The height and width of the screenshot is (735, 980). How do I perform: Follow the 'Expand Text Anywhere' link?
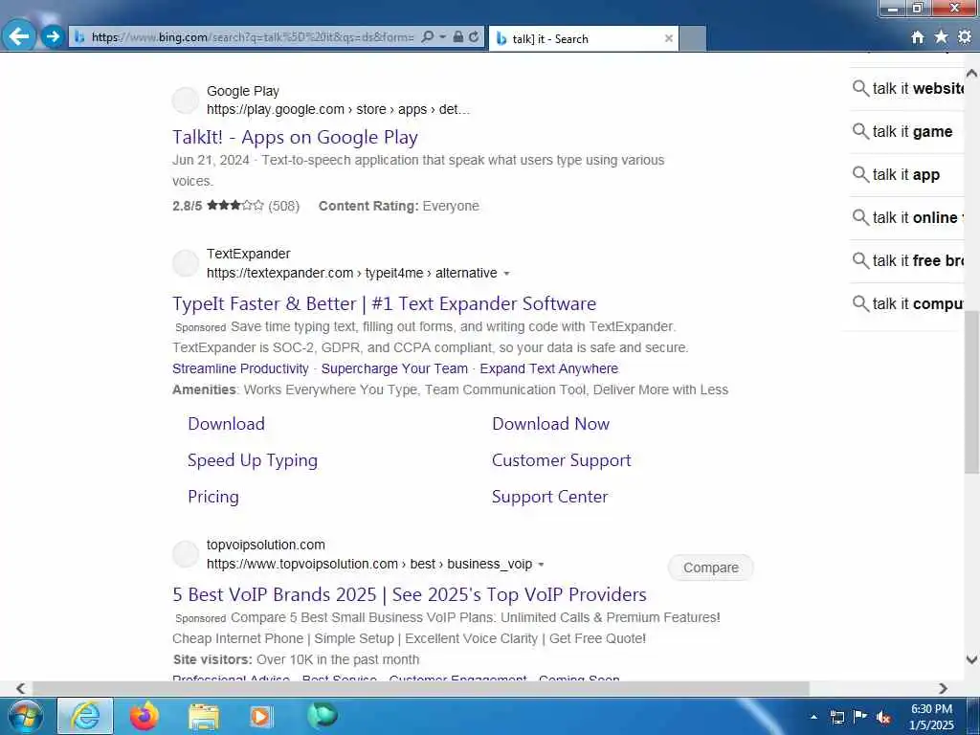point(548,368)
